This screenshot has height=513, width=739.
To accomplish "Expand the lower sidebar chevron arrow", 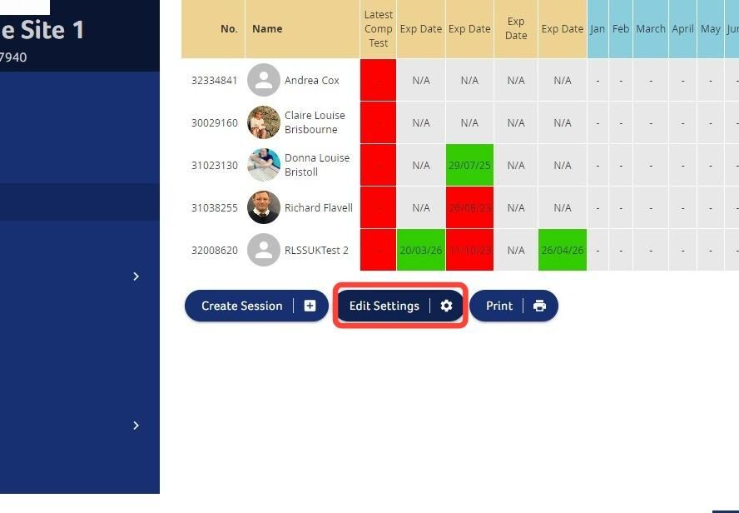I will coord(136,426).
